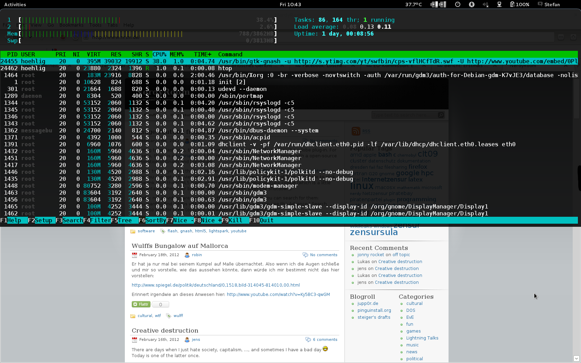This screenshot has height=363, width=581.
Task: Sort htop by the PID column header
Action: [x=12, y=54]
